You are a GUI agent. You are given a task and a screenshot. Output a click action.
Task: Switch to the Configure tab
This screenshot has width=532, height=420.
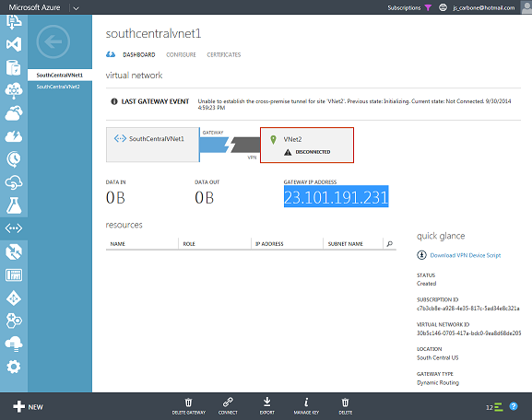181,54
